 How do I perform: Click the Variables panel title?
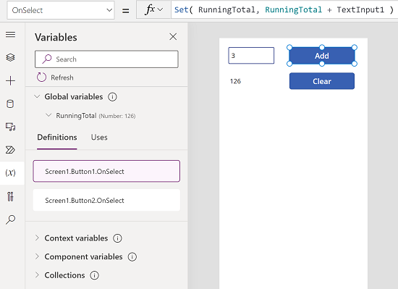click(x=56, y=37)
